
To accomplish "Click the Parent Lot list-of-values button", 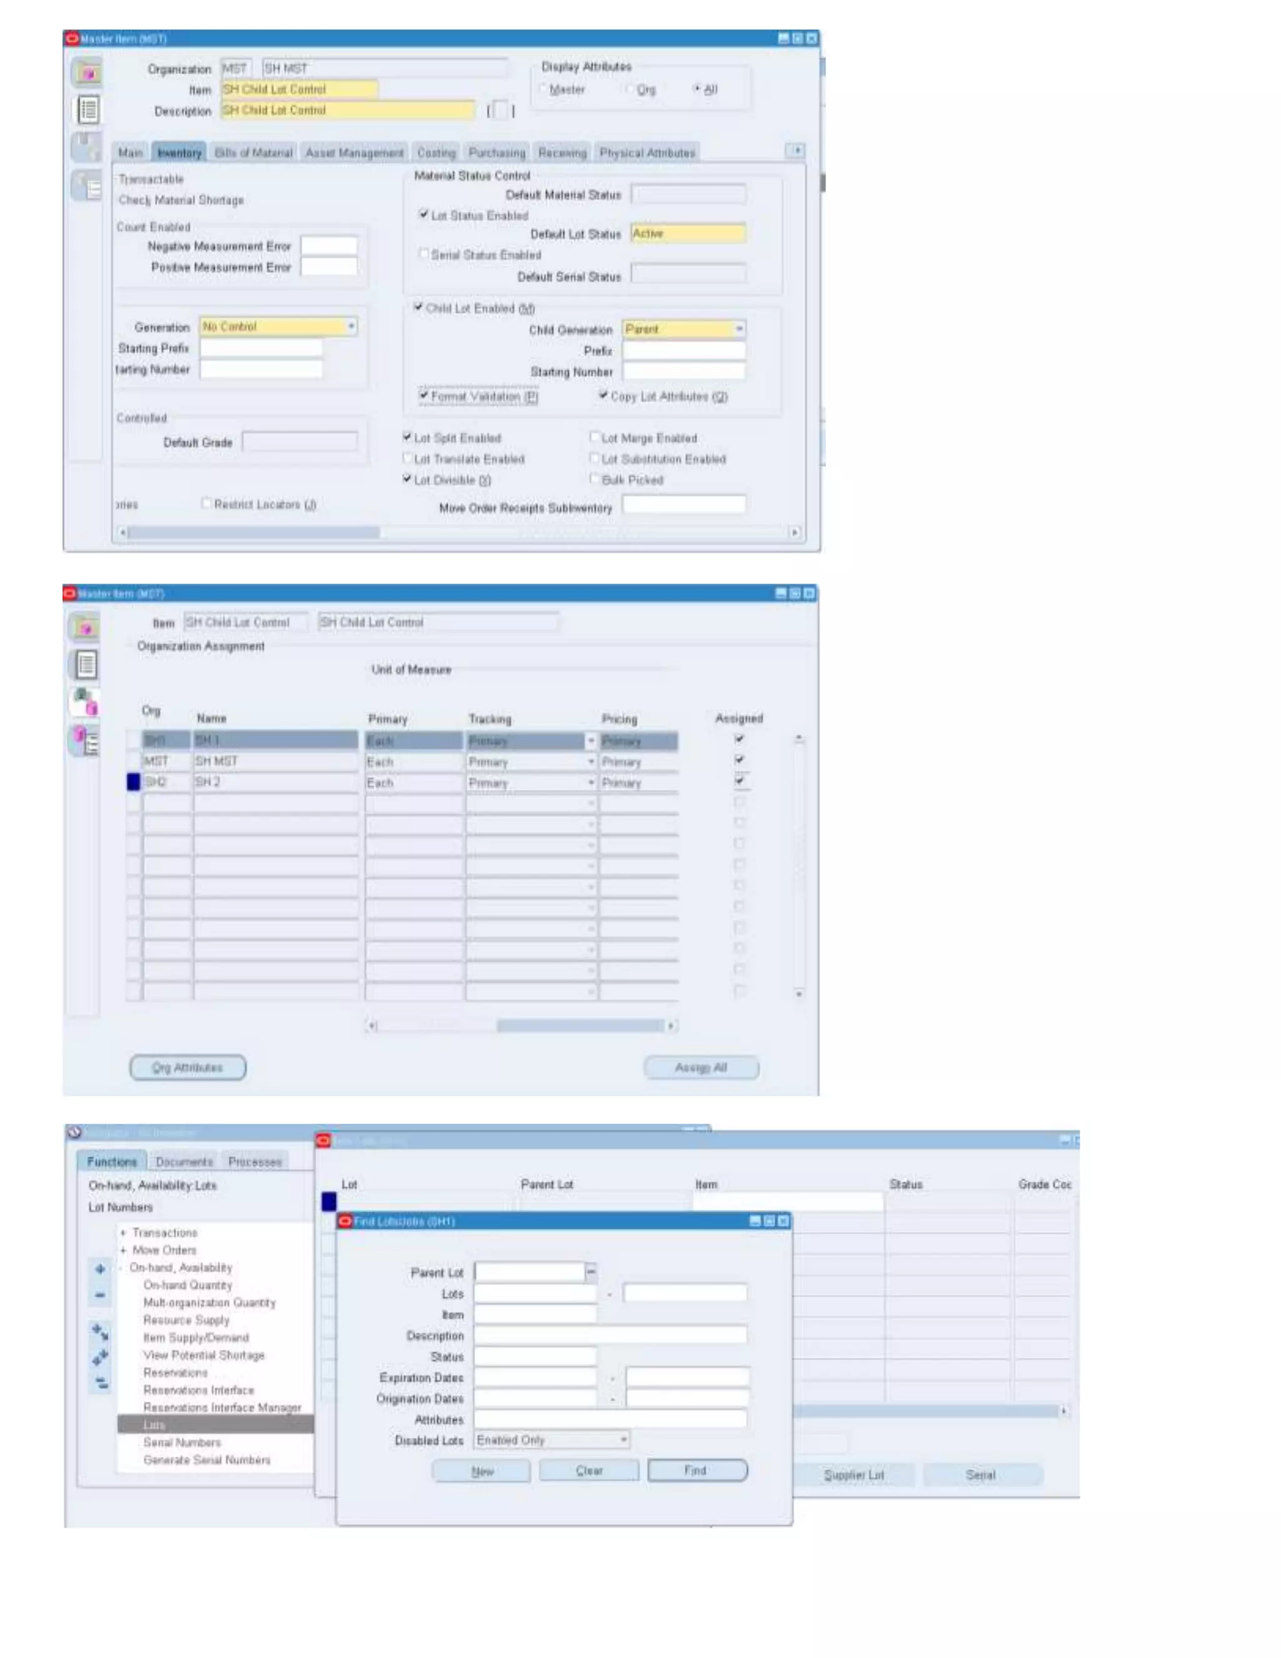I will coord(591,1271).
